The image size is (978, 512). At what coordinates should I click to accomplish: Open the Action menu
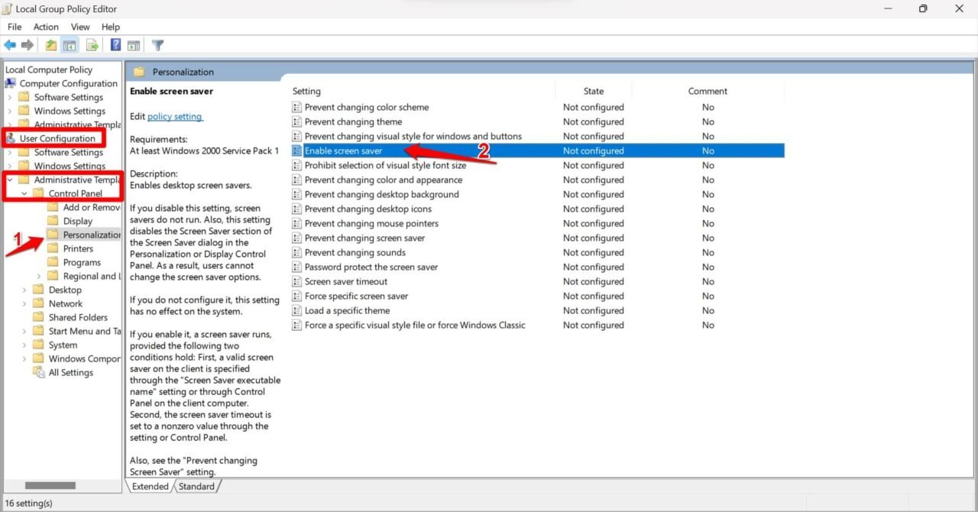pos(46,26)
